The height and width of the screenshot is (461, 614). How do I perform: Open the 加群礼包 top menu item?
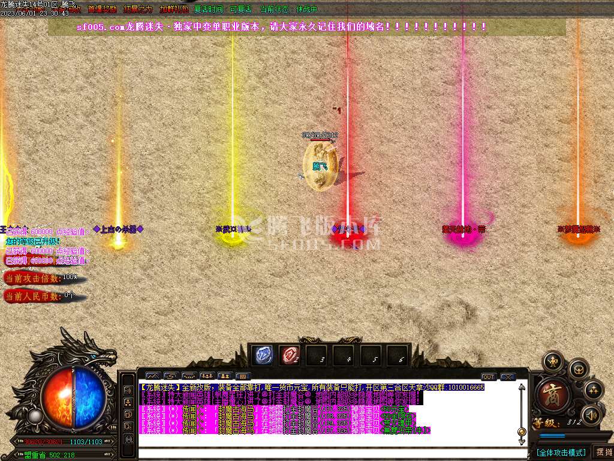point(174,10)
